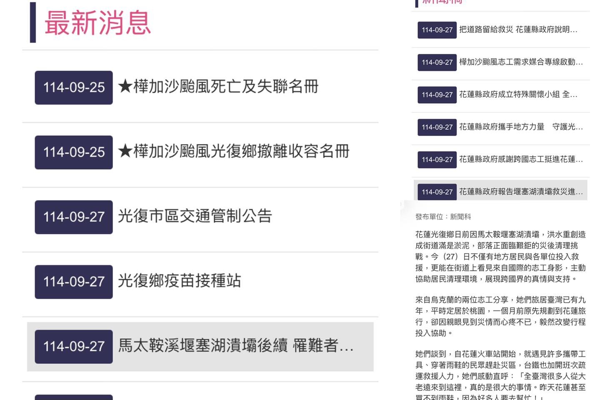Screen dimensions: 600x400
Task: Click paragraph starting 花蓮光復鄉日前因馬太鞍堰塞湖潰壩
Action: pyautogui.click(x=500, y=257)
